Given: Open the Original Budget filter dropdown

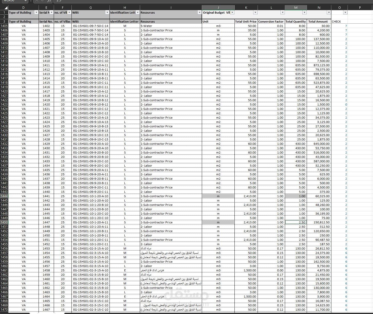Looking at the screenshot, I should tap(232, 13).
